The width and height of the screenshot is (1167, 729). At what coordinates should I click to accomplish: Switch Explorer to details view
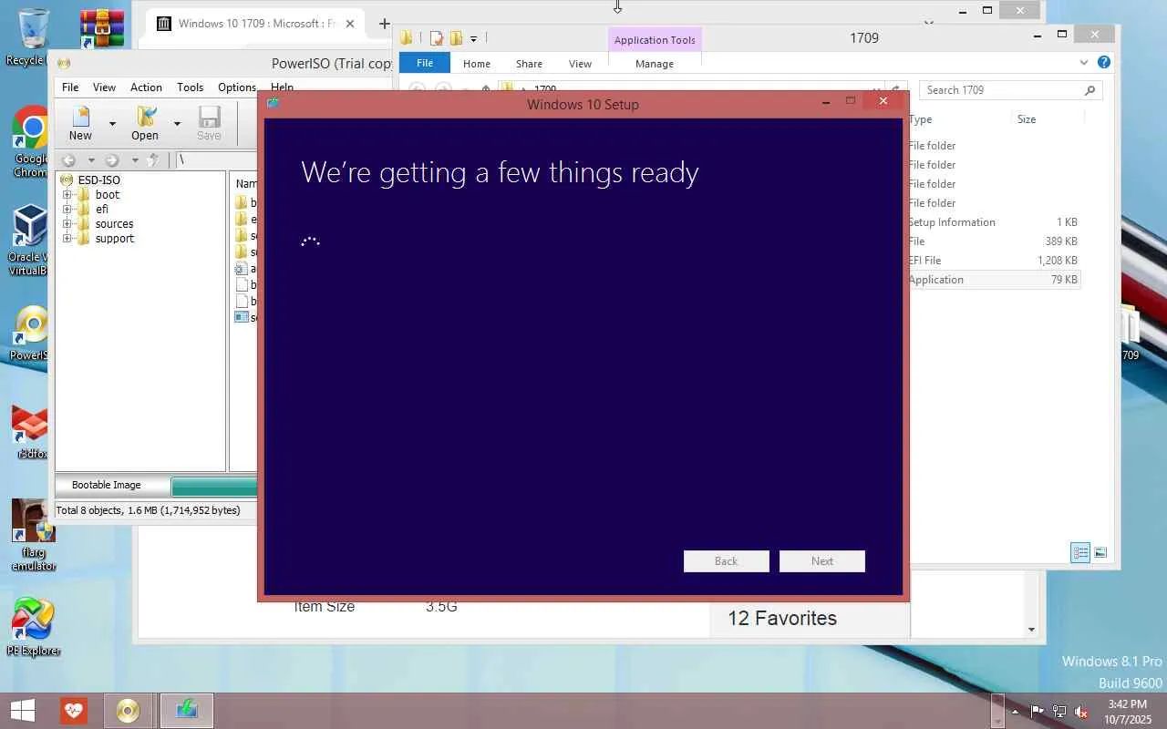1080,553
